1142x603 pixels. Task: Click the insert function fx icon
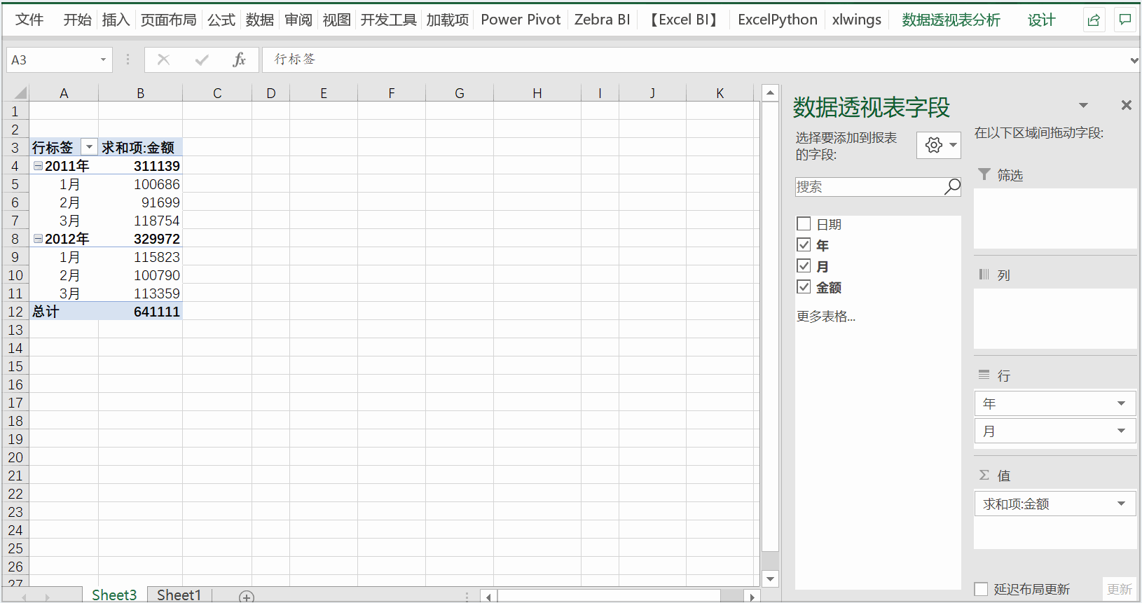239,60
